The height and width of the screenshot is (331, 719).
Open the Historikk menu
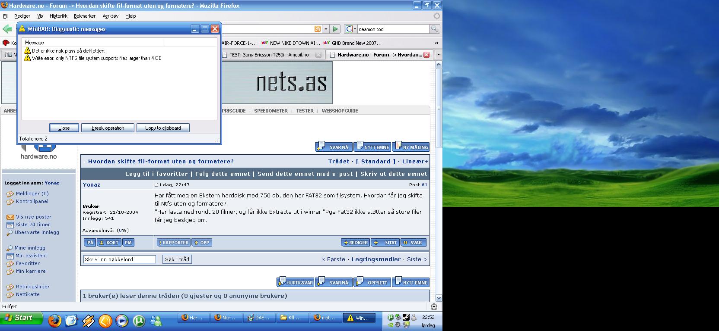58,16
